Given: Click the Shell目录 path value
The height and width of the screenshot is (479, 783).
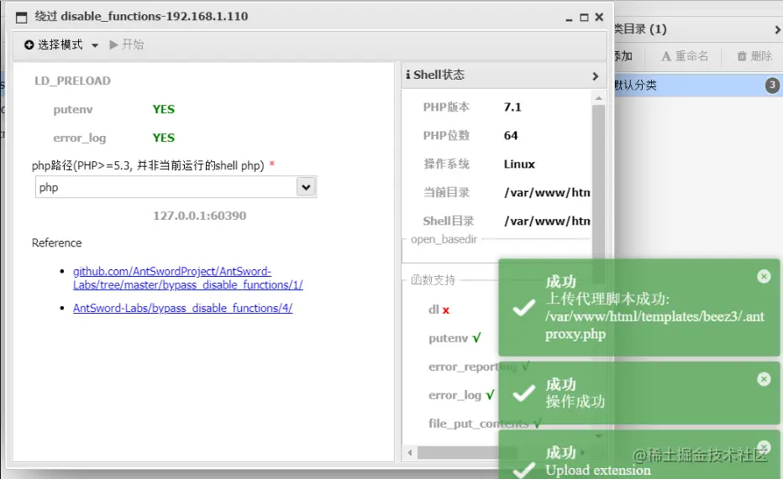Looking at the screenshot, I should (547, 221).
